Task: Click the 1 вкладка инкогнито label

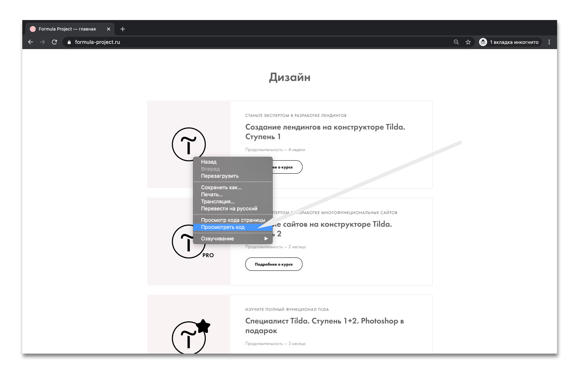Action: point(514,42)
